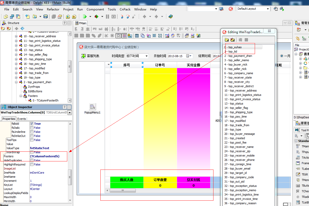Move item down in Structure panel
The height and width of the screenshot is (206, 309).
pyautogui.click(x=22, y=29)
